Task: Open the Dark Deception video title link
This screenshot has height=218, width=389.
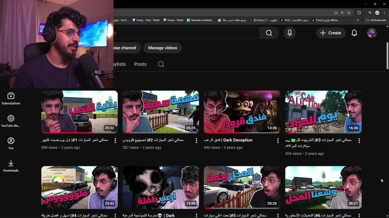Action: pyautogui.click(x=228, y=140)
